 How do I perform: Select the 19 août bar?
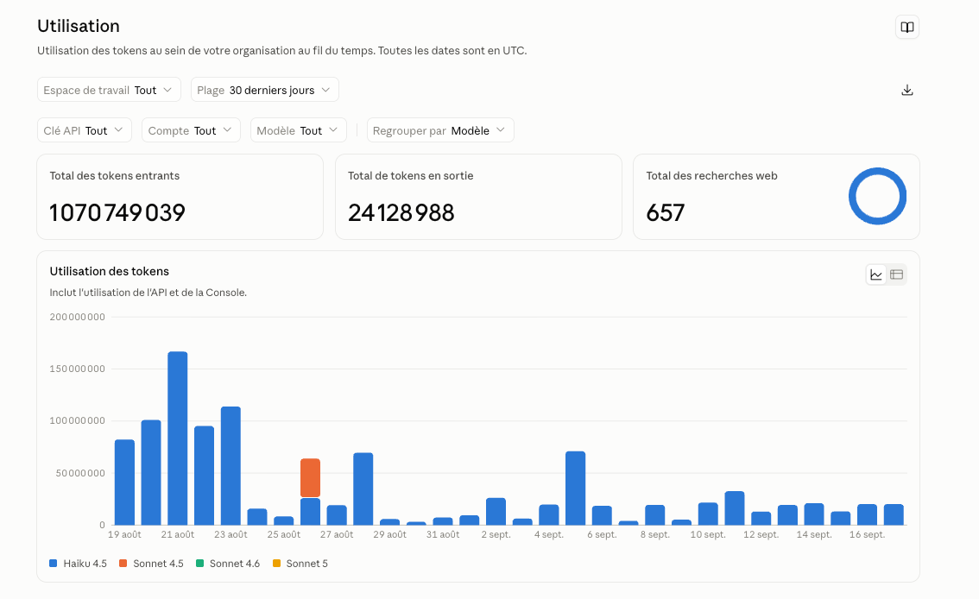[x=125, y=482]
